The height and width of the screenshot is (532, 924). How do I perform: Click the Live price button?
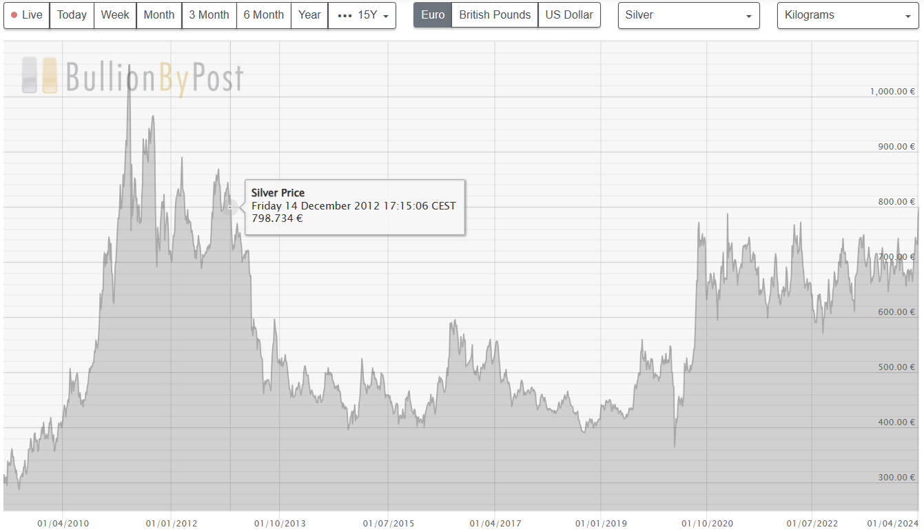point(27,15)
